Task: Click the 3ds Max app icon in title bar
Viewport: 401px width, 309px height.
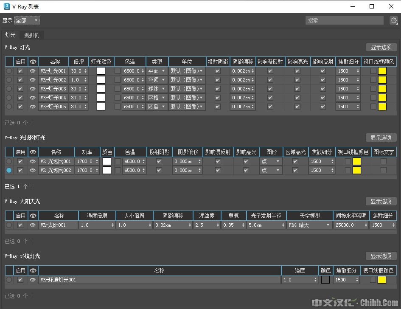Action: point(7,6)
